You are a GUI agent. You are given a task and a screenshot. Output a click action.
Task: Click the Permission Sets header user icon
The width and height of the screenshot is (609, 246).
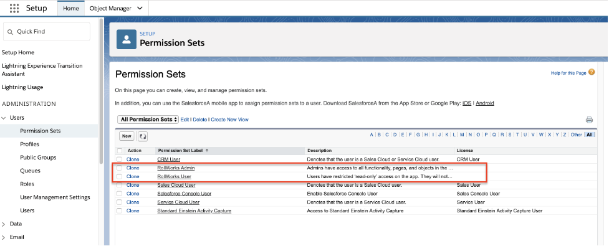(x=127, y=39)
